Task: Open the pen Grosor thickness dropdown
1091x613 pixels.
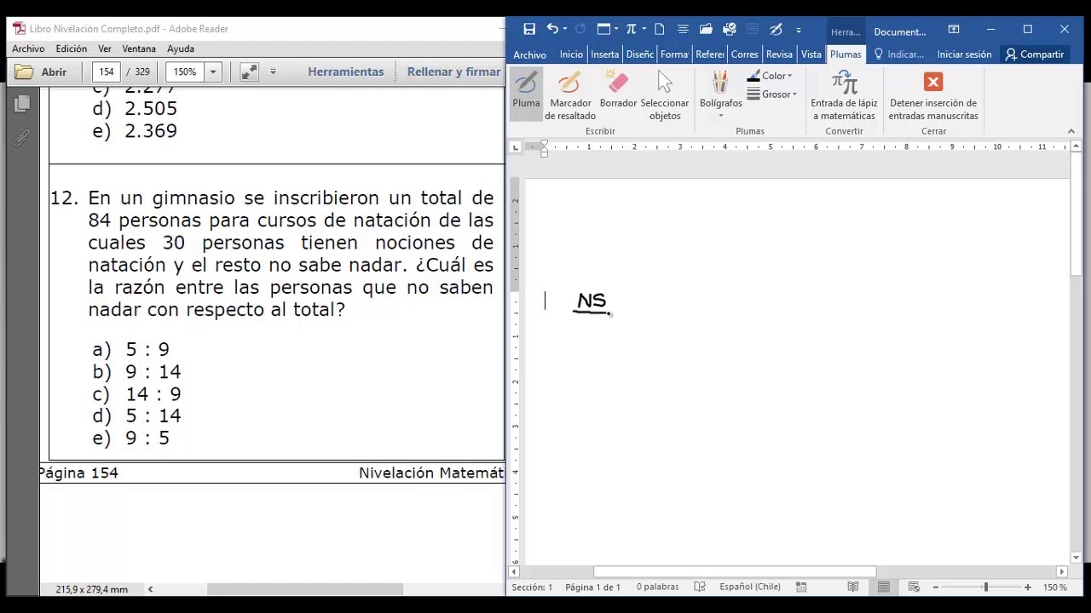Action: click(772, 95)
